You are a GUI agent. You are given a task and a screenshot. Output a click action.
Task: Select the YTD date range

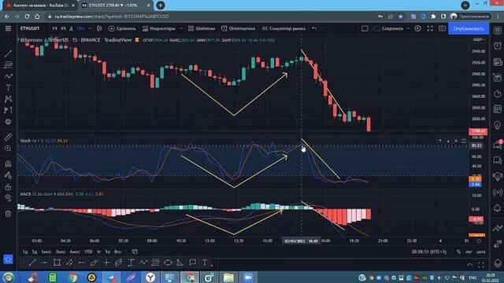click(88, 252)
